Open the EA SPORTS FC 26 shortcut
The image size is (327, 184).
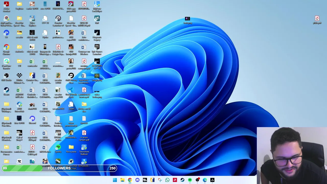coord(97,64)
